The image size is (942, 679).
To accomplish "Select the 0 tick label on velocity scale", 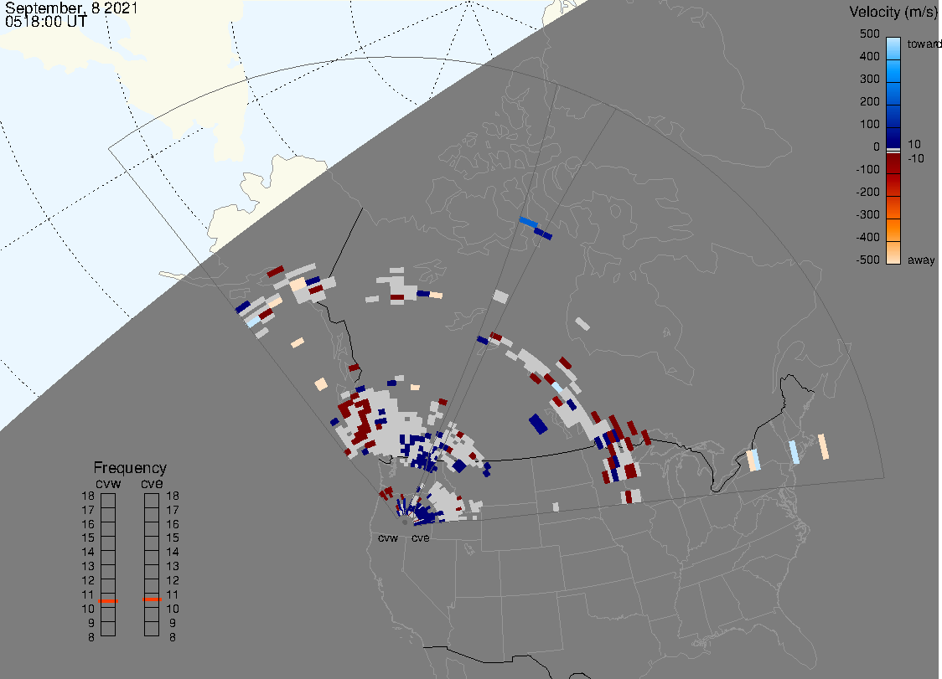I will coord(877,147).
